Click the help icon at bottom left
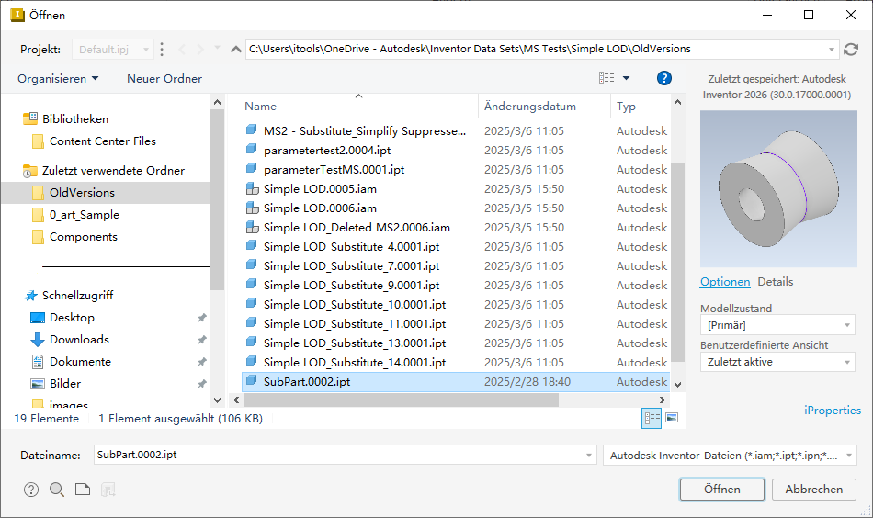 click(31, 490)
